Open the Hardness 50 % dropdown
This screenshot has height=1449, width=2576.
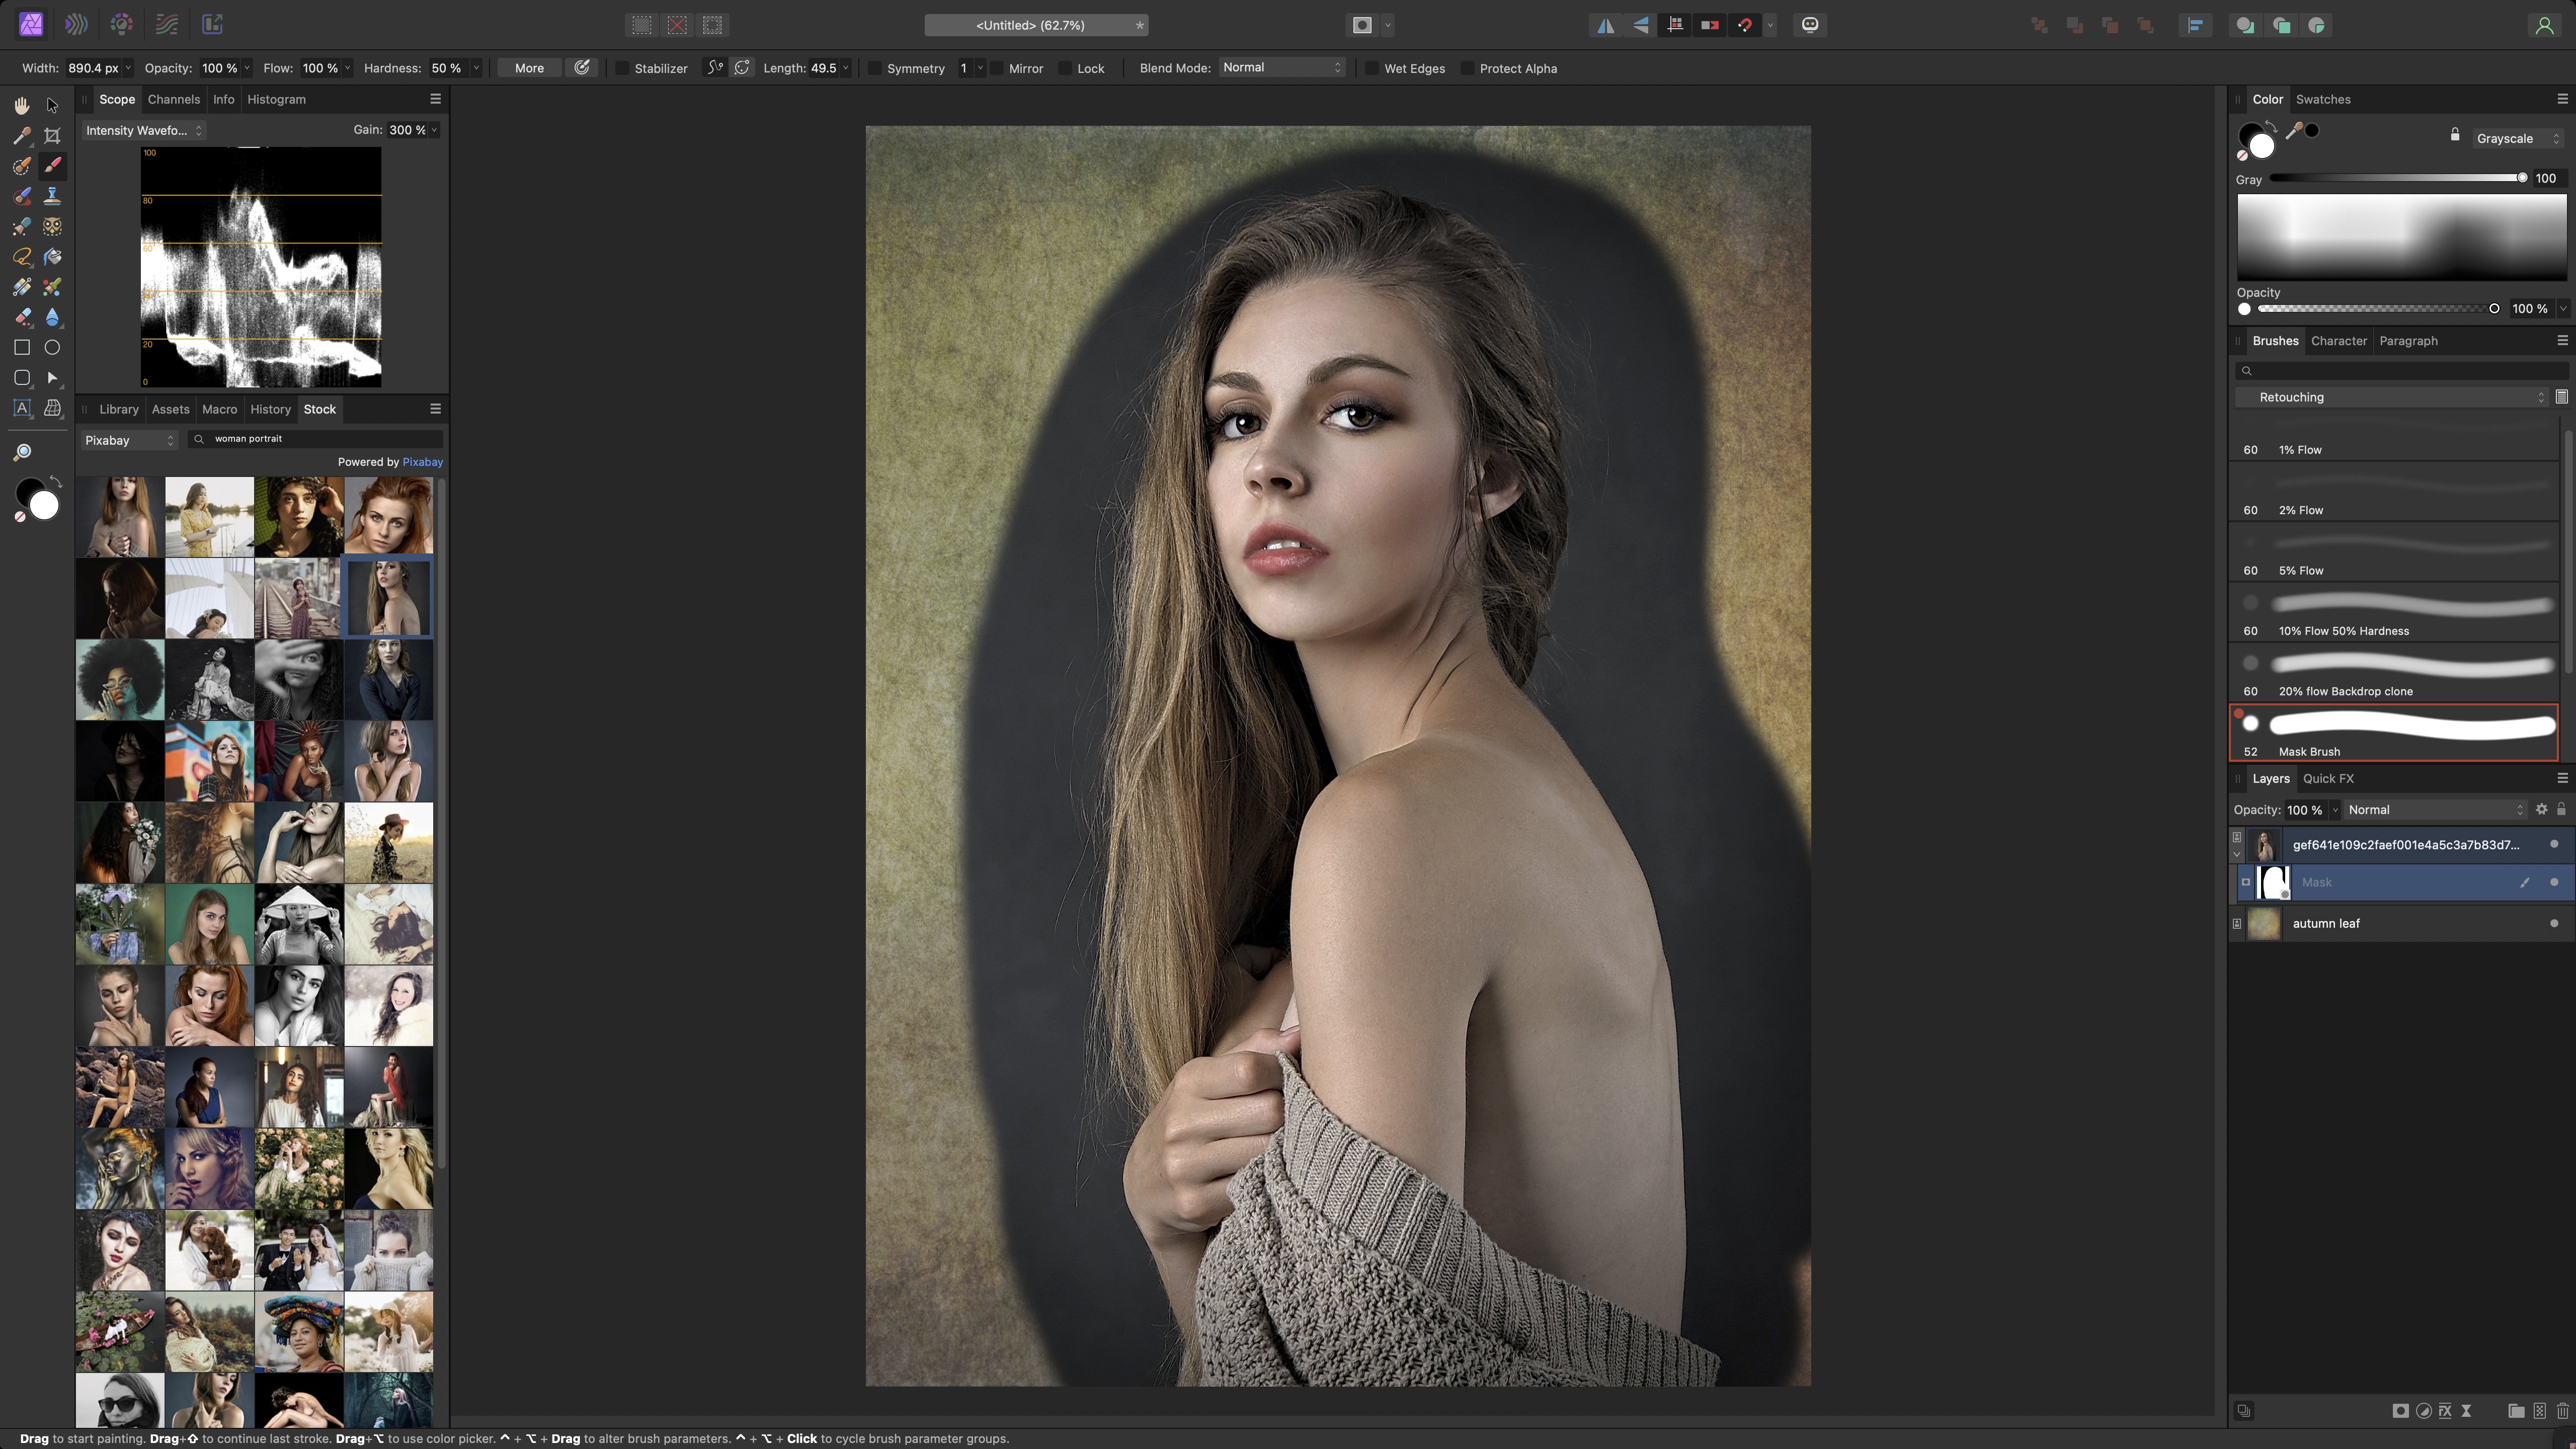(x=476, y=68)
